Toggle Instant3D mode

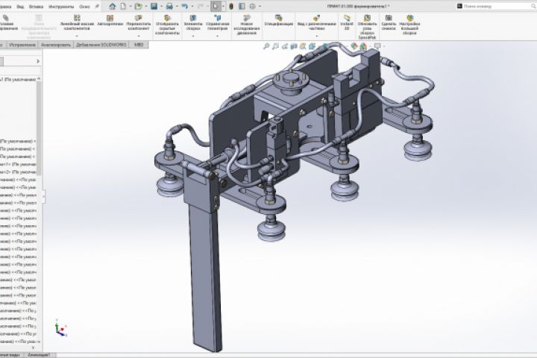[347, 22]
